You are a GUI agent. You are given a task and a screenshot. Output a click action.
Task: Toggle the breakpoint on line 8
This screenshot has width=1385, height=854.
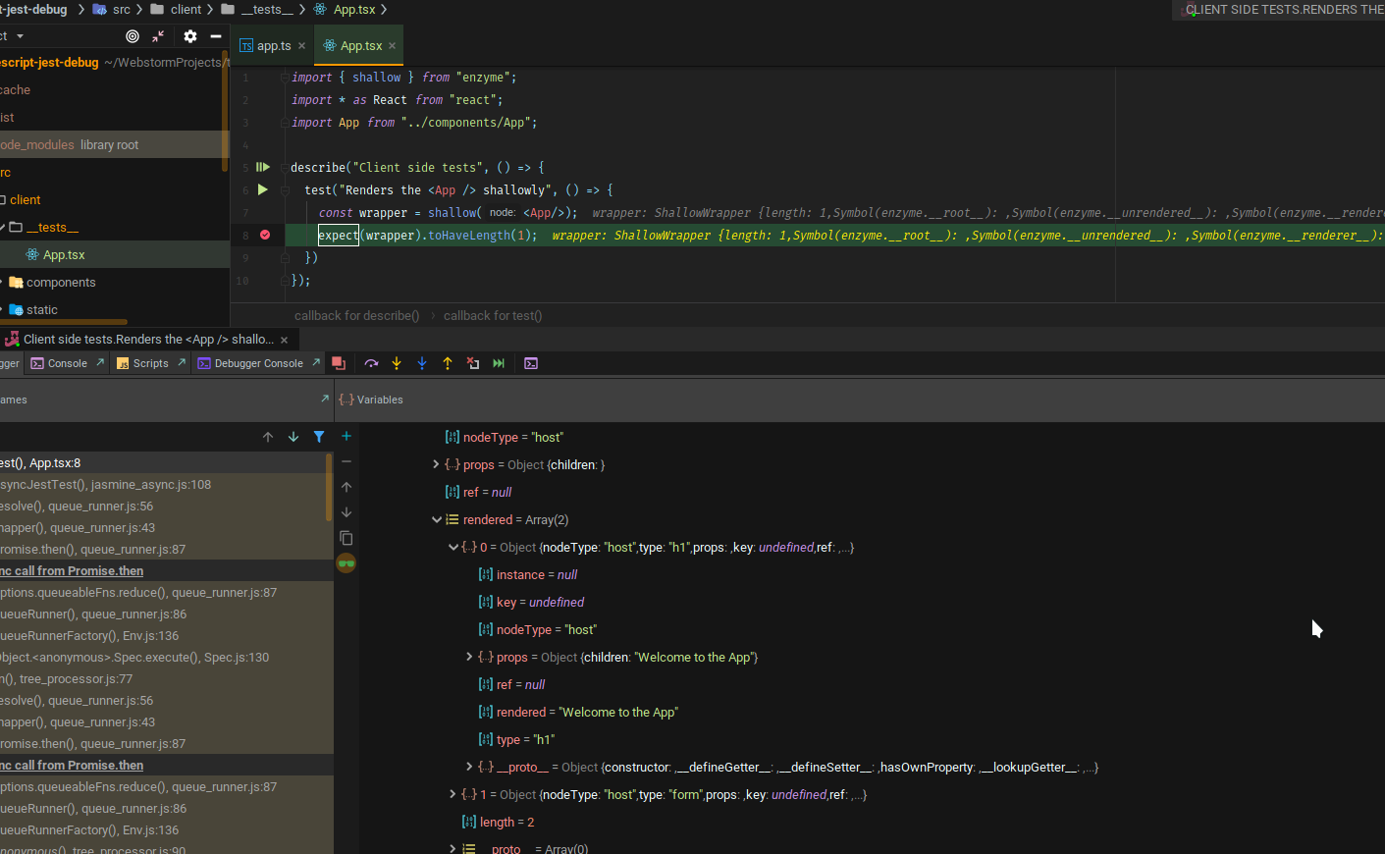263,234
